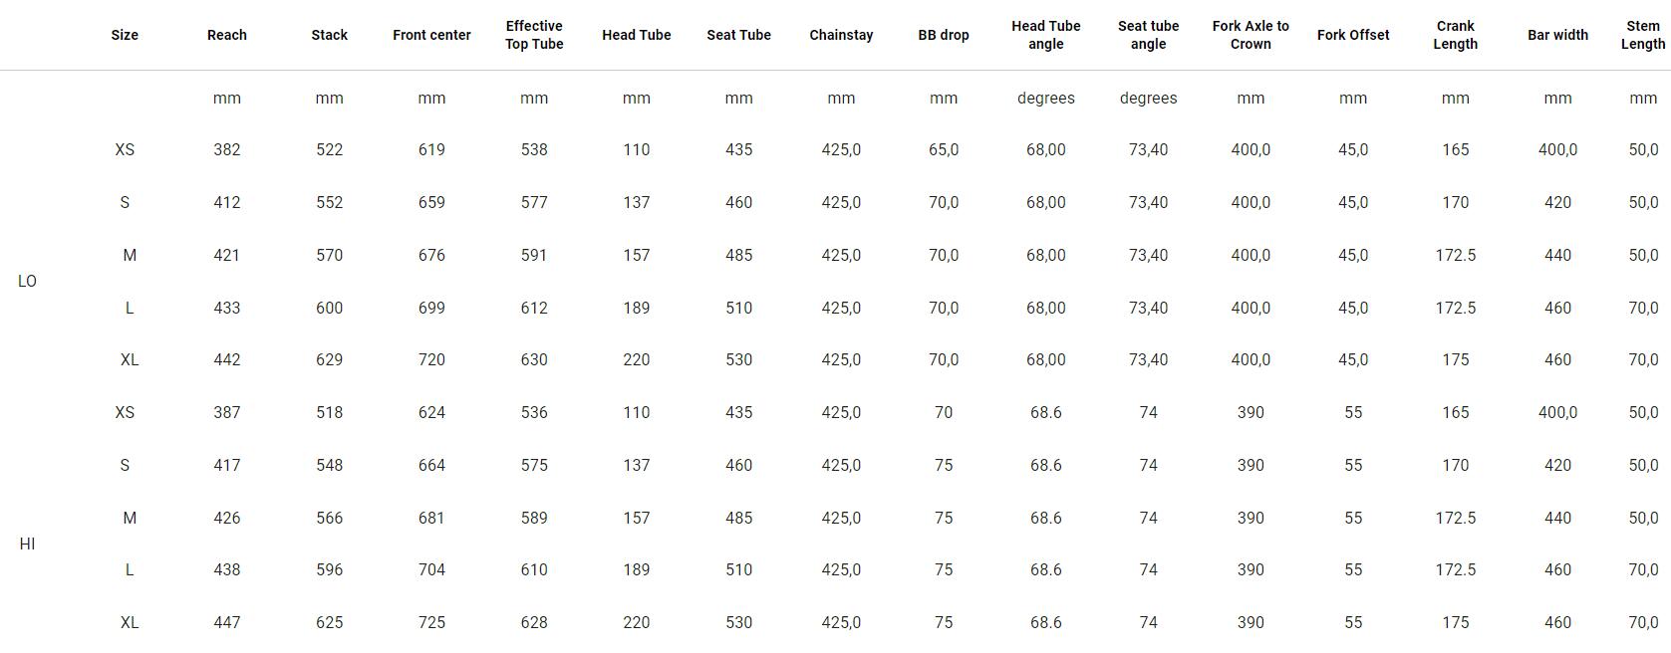Select the BB drop value 65,0
The height and width of the screenshot is (653, 1671).
click(x=943, y=149)
